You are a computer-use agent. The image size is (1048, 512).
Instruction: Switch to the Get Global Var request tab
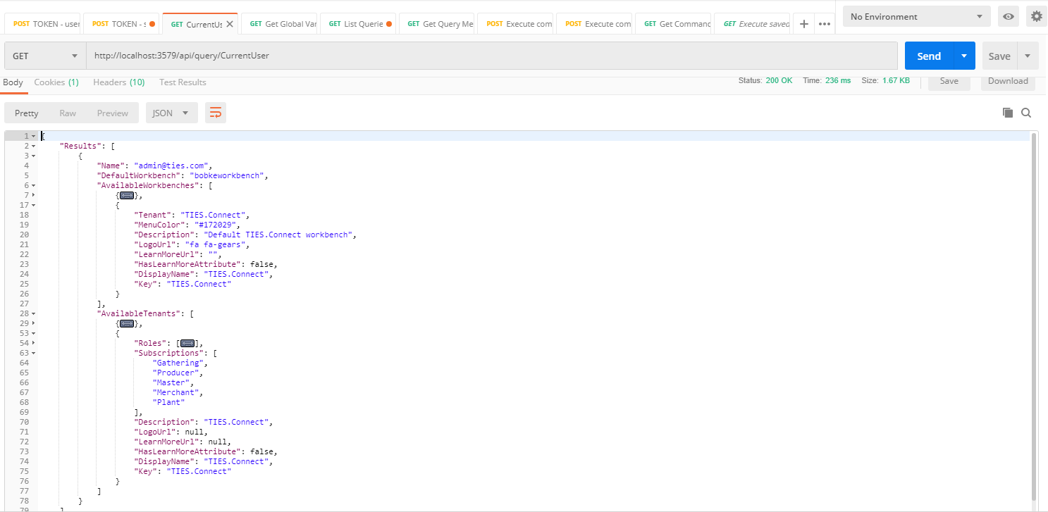pyautogui.click(x=283, y=24)
